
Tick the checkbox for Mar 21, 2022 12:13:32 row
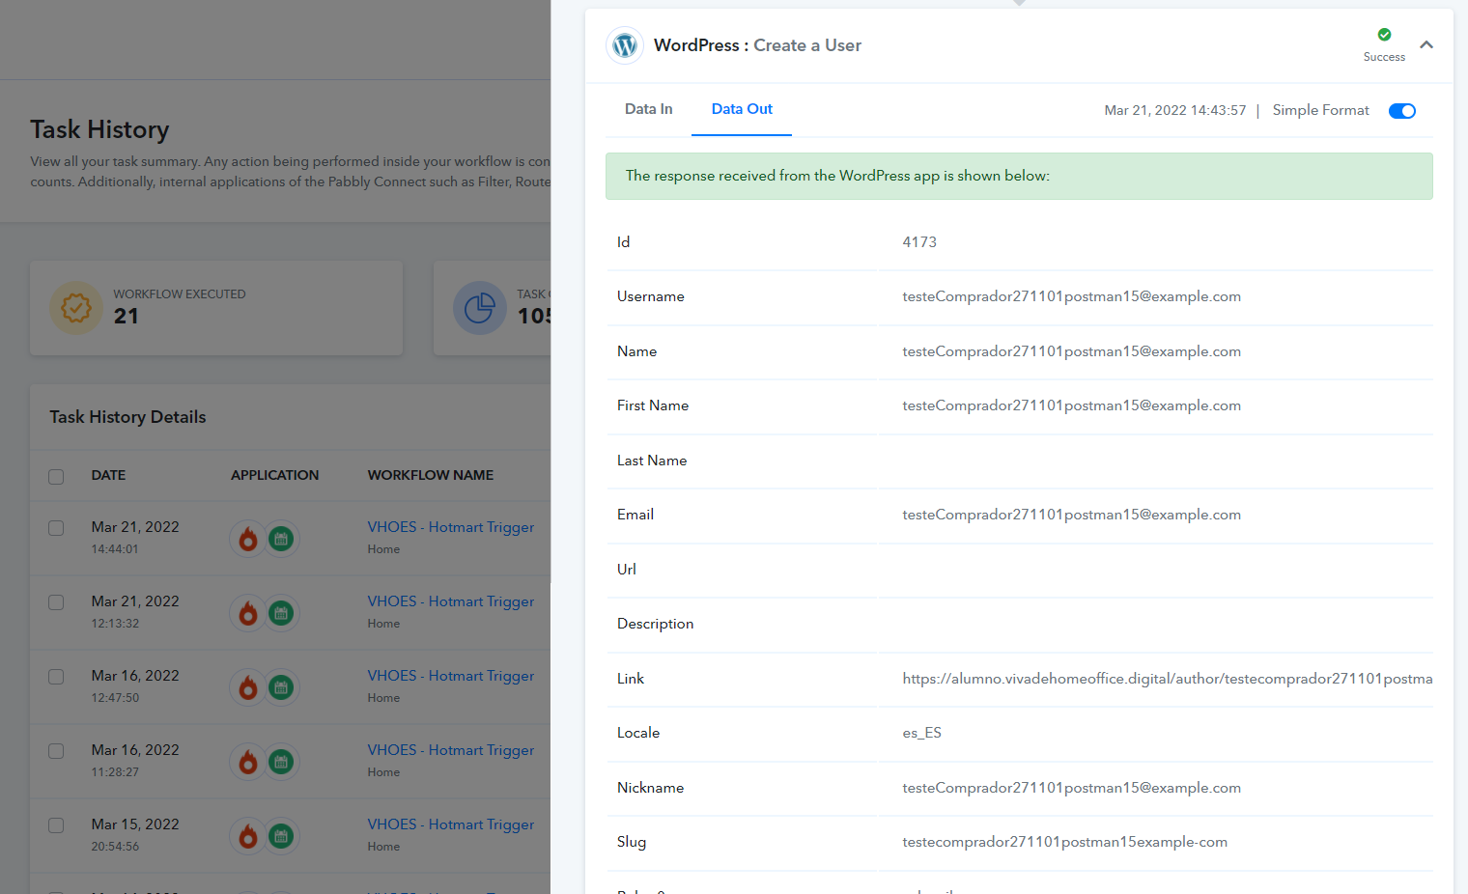(56, 602)
